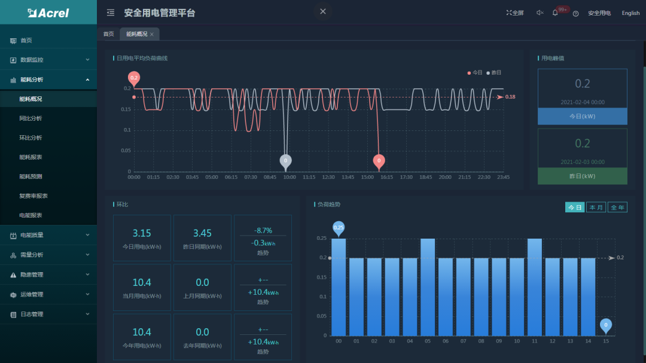The height and width of the screenshot is (363, 646).
Task: Toggle the 昨日 series in the chart legend
Action: [494, 72]
